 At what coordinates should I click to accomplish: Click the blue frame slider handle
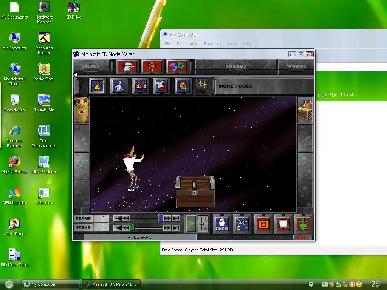click(x=161, y=218)
